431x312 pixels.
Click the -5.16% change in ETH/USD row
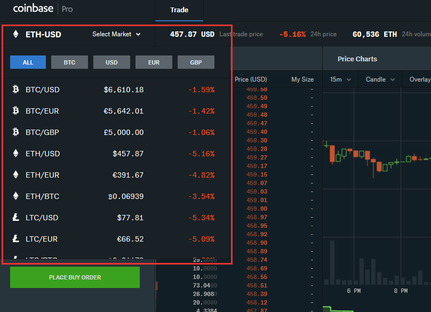coord(202,154)
